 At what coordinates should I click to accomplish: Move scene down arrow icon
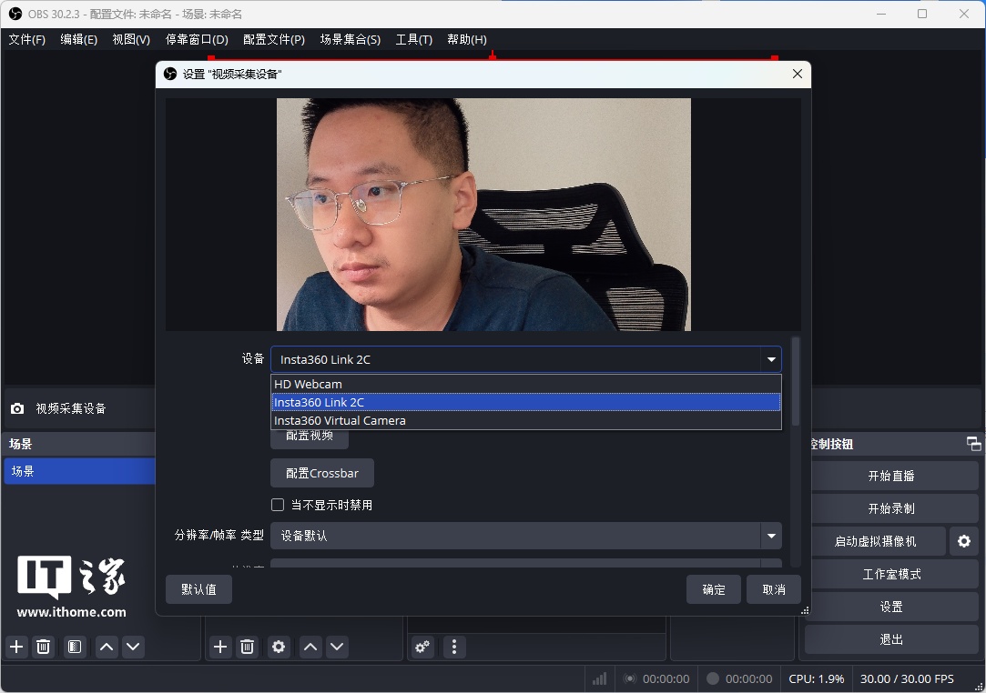coord(133,647)
